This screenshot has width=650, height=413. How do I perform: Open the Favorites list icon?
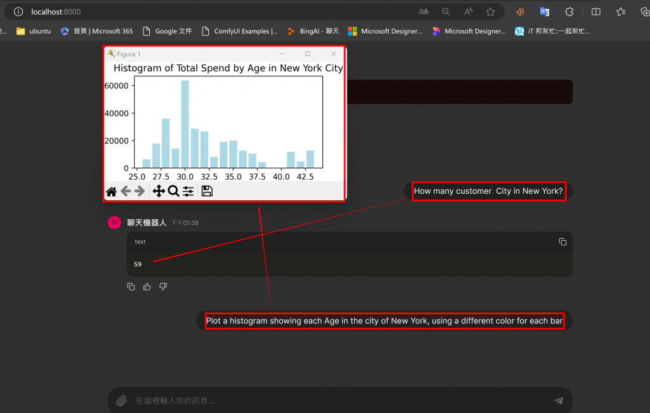pos(621,11)
